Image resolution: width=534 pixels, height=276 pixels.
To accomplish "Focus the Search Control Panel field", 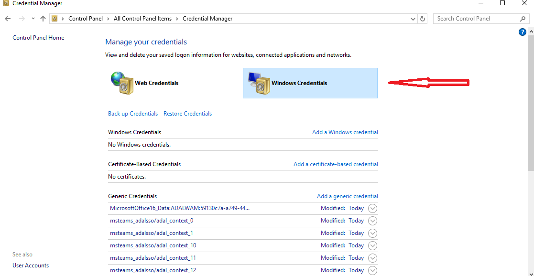I will 481,19.
